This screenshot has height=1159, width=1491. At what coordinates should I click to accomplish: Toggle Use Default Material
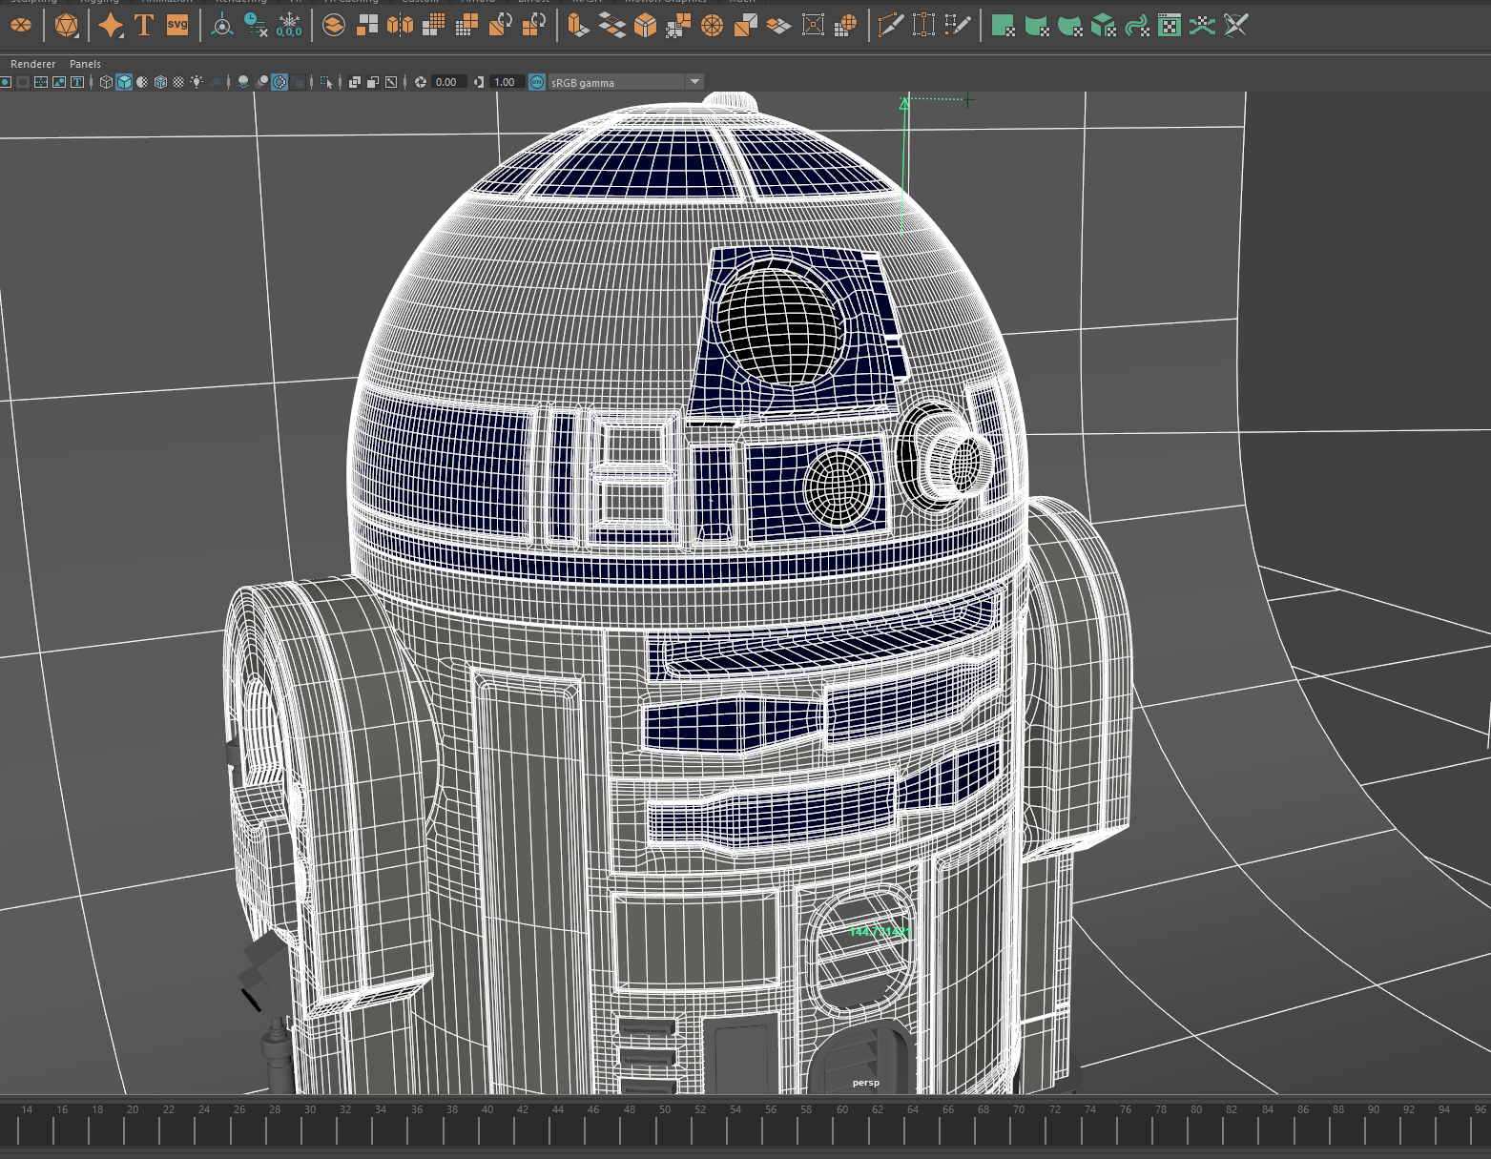142,82
